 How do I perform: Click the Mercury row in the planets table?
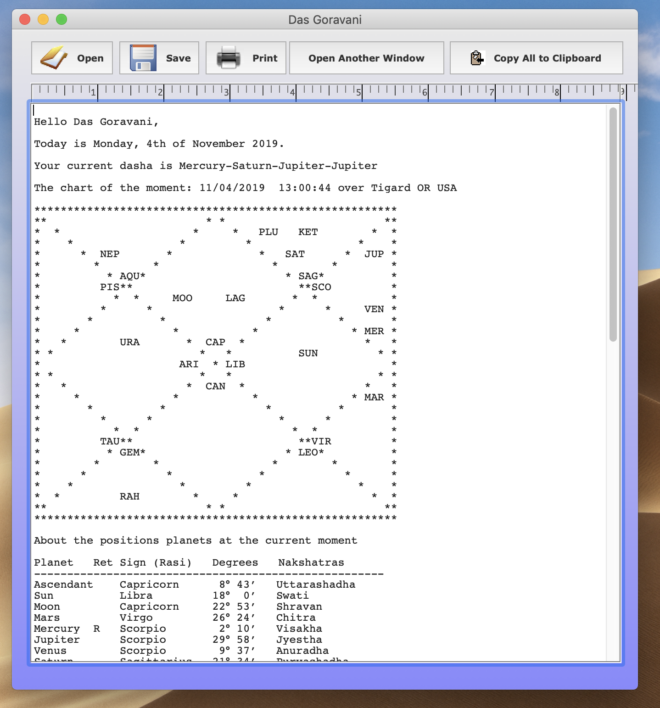(57, 629)
